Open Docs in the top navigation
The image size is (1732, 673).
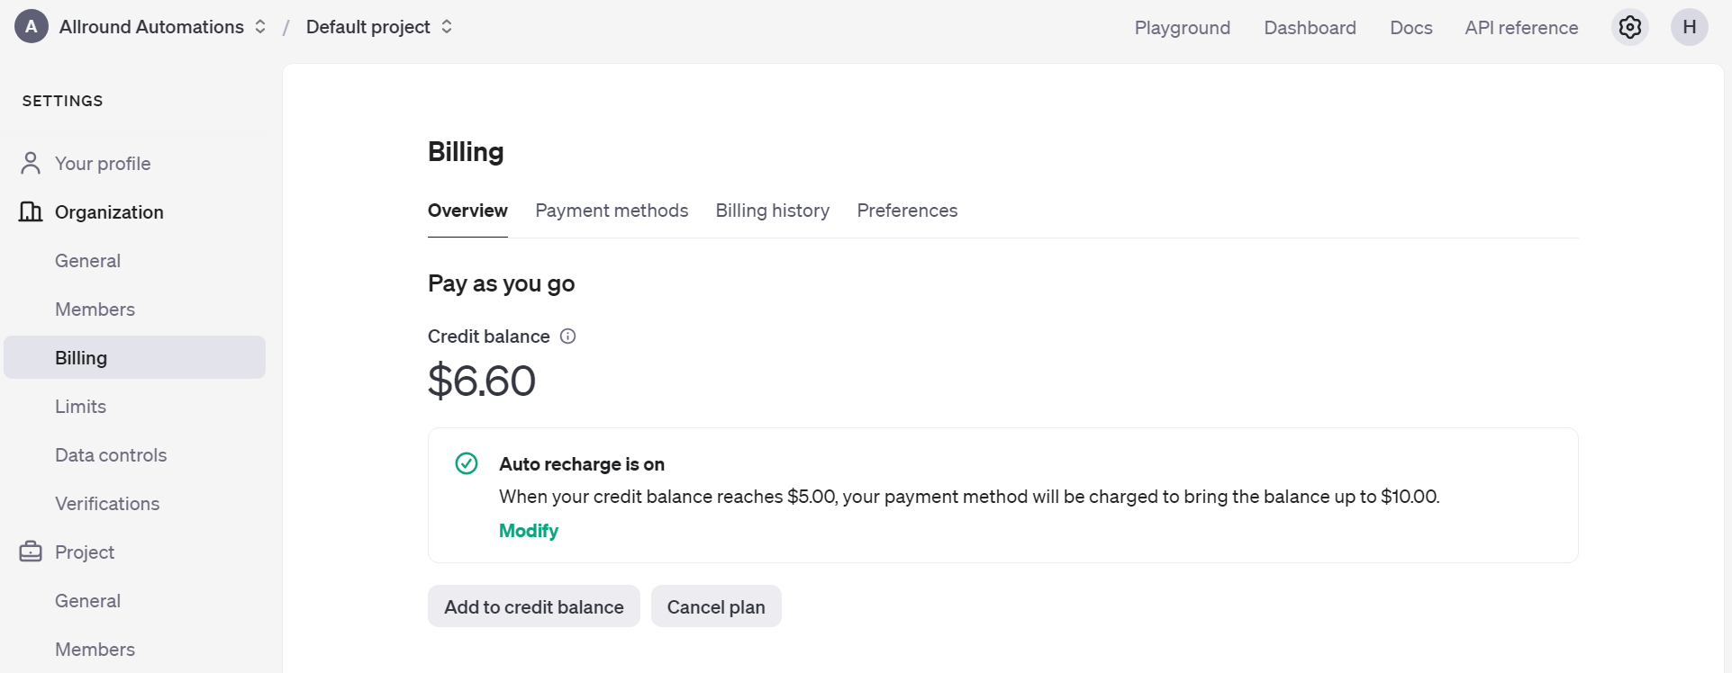tap(1410, 28)
